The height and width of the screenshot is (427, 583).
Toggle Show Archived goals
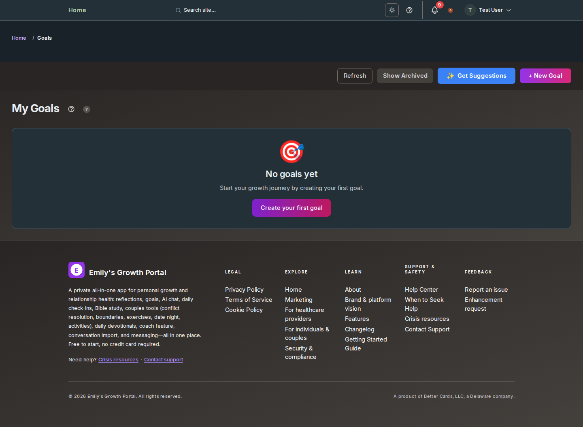(x=405, y=76)
